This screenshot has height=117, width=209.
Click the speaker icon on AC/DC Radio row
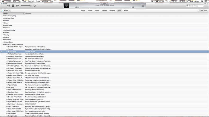[x=2, y=51]
